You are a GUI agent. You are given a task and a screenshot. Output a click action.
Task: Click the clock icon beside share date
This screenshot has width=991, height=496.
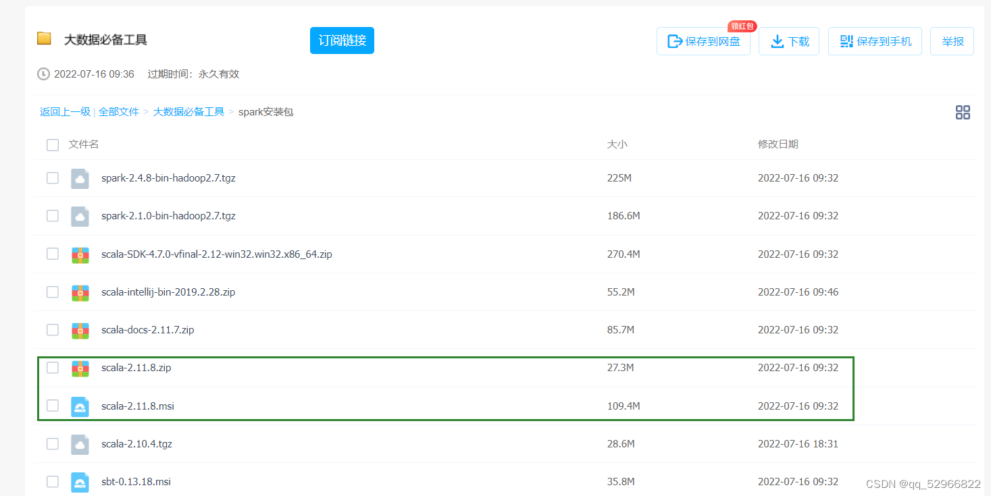tap(43, 74)
